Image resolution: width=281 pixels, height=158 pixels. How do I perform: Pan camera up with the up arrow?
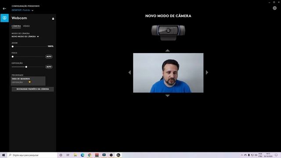[168, 50]
